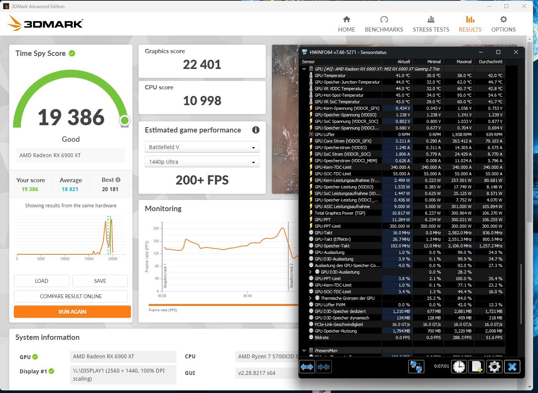Click the Graphics score value 22 401
The height and width of the screenshot is (393, 538).
(202, 64)
